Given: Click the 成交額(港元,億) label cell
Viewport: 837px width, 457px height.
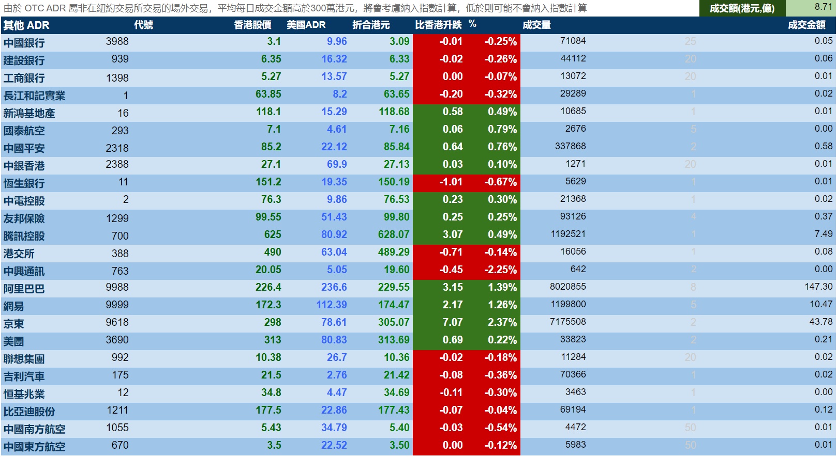Looking at the screenshot, I should 742,8.
